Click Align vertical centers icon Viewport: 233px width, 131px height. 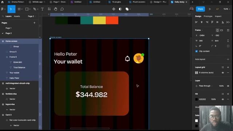pos(217,22)
